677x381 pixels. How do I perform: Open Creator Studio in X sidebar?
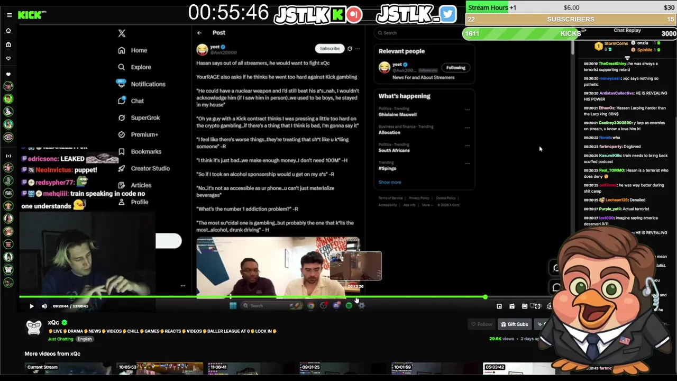[144, 168]
